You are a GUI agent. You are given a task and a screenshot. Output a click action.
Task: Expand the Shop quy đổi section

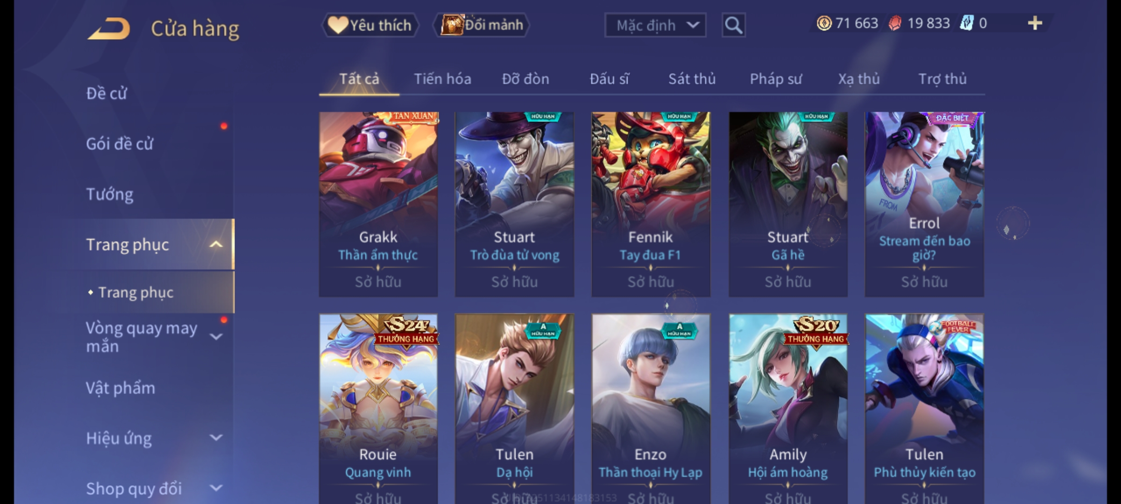click(216, 488)
